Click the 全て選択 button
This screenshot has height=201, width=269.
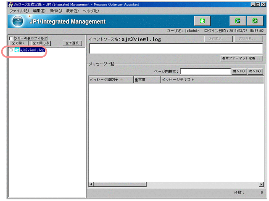click(x=72, y=43)
